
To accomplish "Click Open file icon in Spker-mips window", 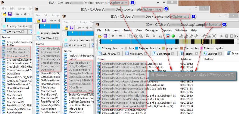I will coord(38,21).
